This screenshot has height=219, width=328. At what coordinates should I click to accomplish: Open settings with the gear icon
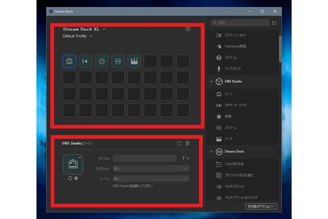(x=188, y=29)
